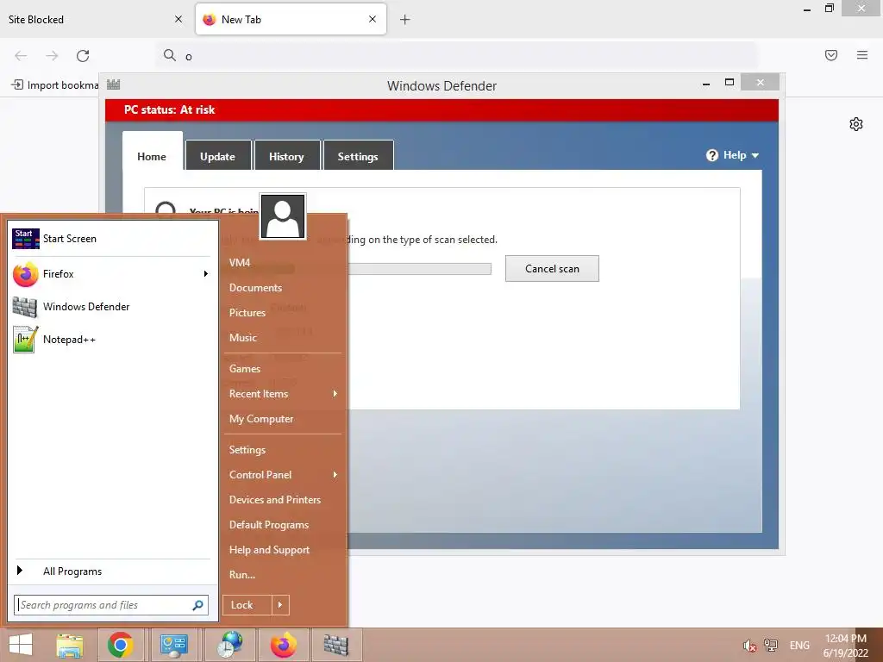This screenshot has width=883, height=662.
Task: Switch to Windows Defender Home tab
Action: [x=152, y=157]
